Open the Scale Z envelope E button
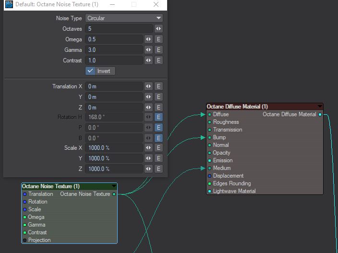This screenshot has height=253, width=338. pos(158,169)
